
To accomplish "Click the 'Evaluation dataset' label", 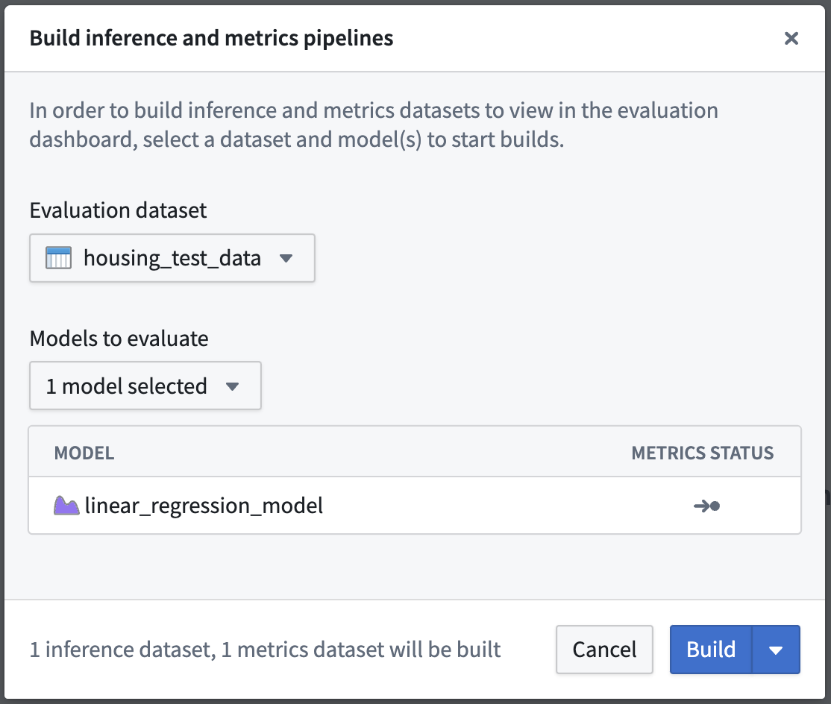I will (118, 210).
